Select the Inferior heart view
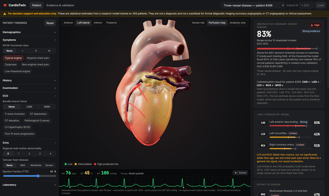Screen dimensions: 329x196 98,23
